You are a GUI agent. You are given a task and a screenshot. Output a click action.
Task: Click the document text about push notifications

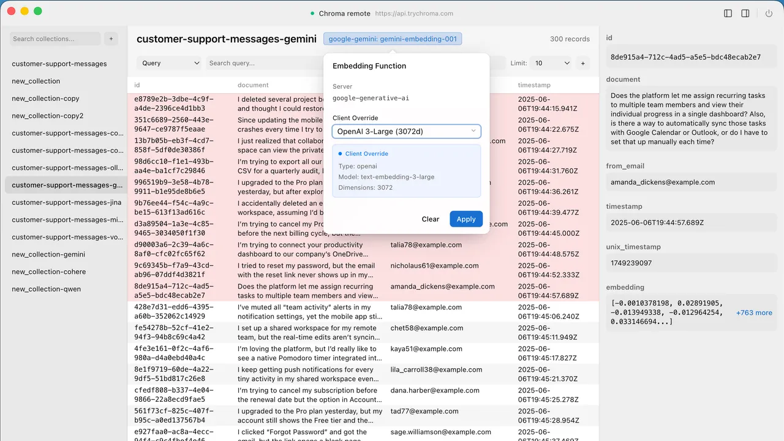click(310, 374)
